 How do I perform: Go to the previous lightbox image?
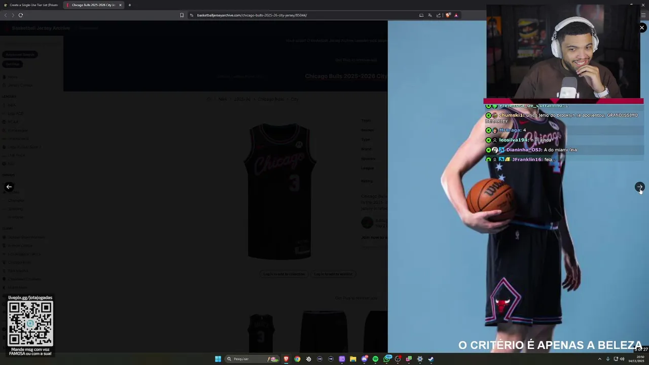(x=9, y=187)
